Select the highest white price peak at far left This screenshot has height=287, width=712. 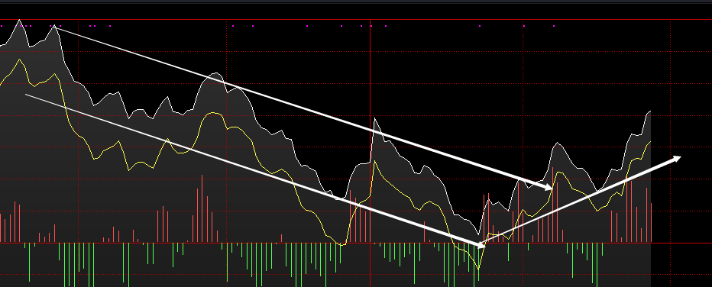[x=19, y=21]
